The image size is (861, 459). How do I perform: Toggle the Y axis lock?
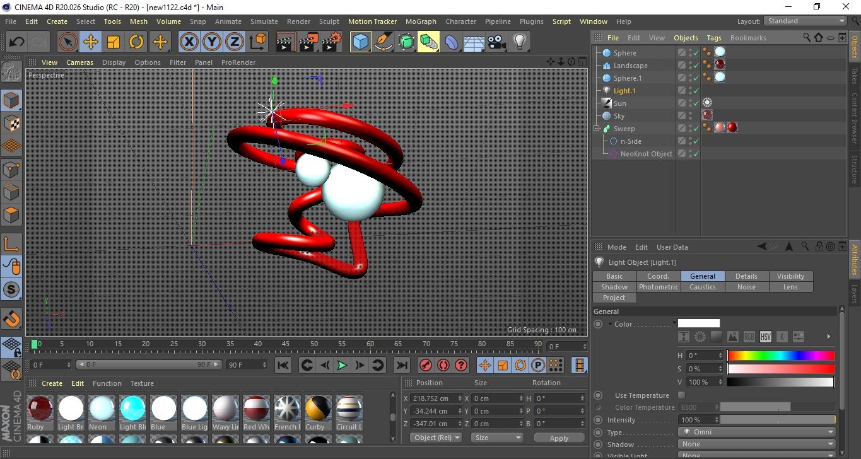pyautogui.click(x=212, y=42)
